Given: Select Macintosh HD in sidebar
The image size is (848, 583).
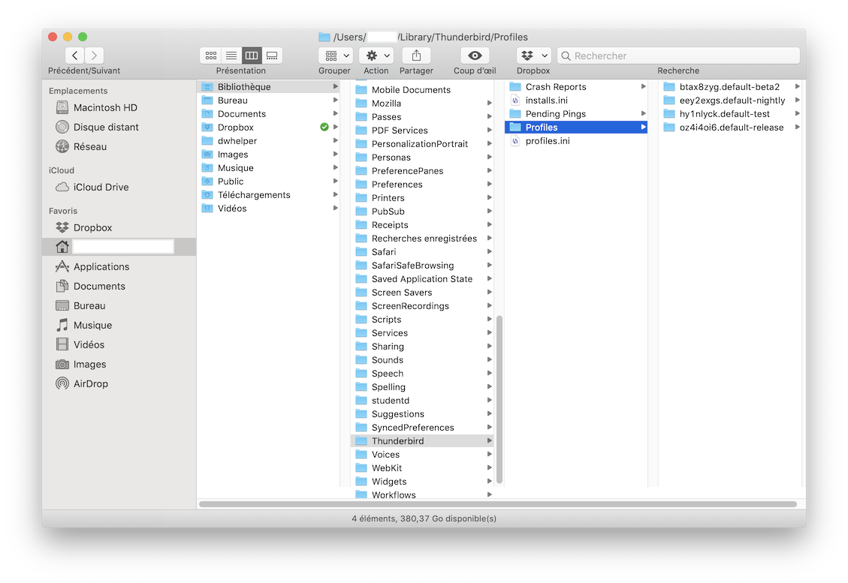Looking at the screenshot, I should (119, 107).
